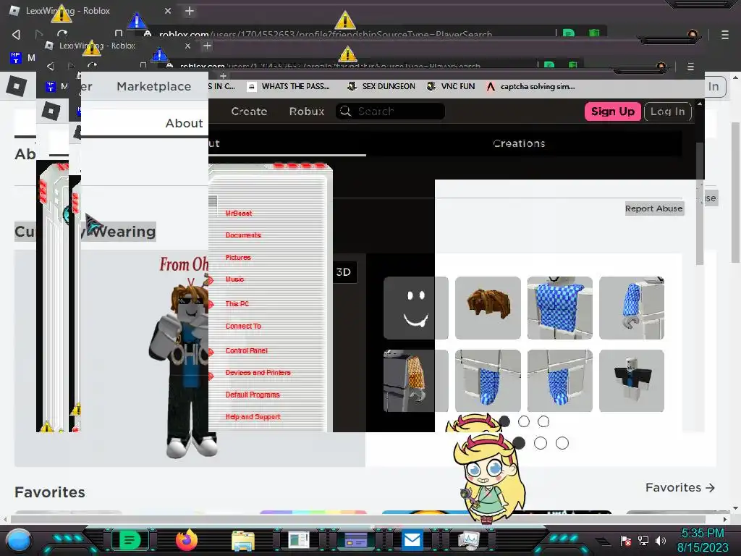Click the pink Sign Up button
741x556 pixels.
point(613,111)
